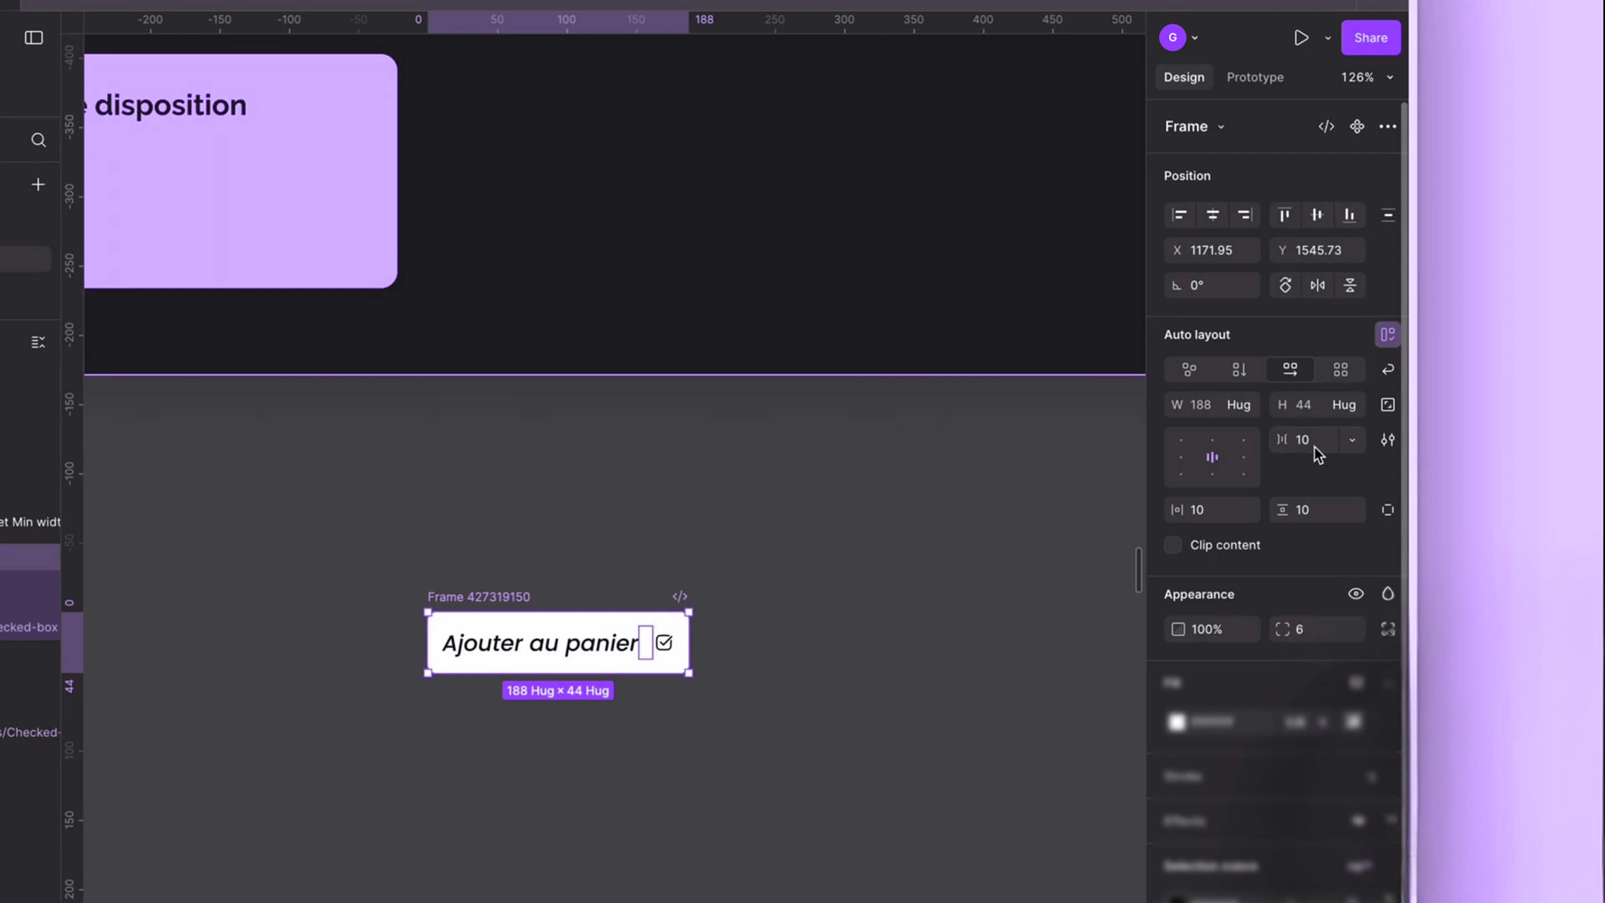Toggle the sidebar panel icon
The image size is (1605, 903).
click(33, 38)
